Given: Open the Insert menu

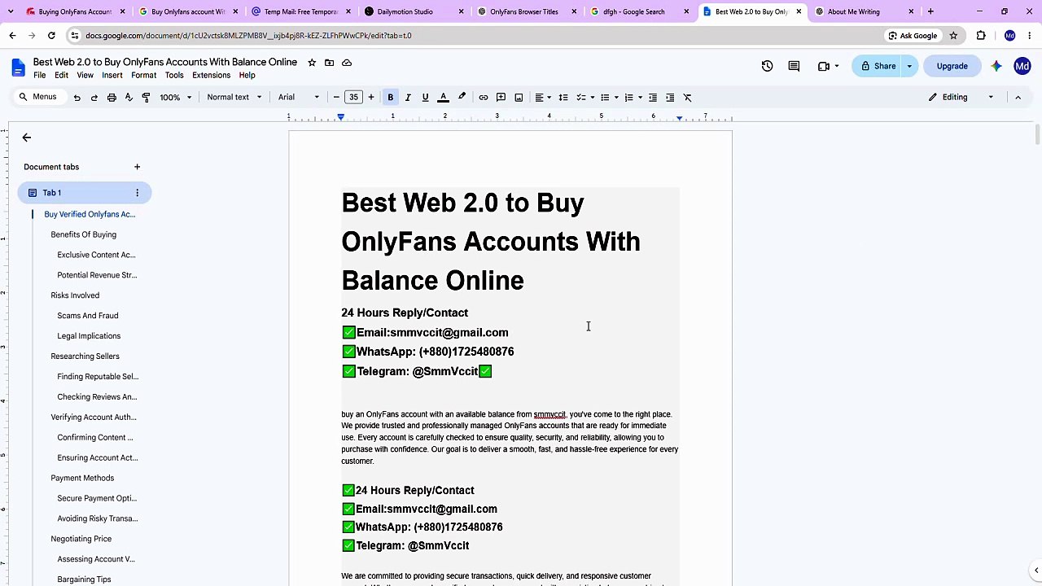Looking at the screenshot, I should pyautogui.click(x=112, y=76).
